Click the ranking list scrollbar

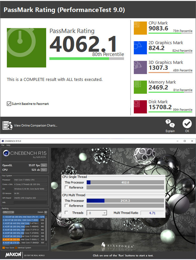(x=46, y=230)
